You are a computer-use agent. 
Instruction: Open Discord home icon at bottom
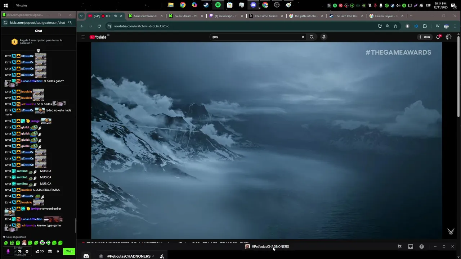pos(86,256)
